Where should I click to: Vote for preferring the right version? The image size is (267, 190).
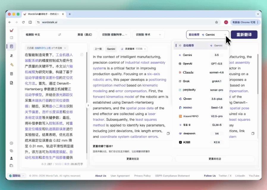tap(215, 159)
